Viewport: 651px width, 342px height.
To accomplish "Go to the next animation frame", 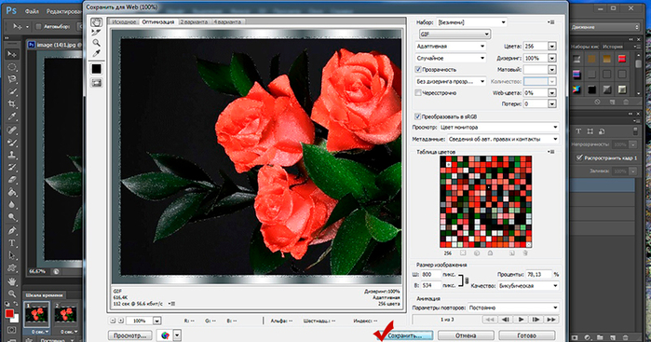I will (536, 320).
